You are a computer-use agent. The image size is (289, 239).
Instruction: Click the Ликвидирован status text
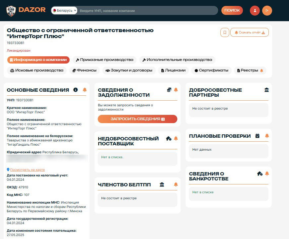tap(19, 50)
